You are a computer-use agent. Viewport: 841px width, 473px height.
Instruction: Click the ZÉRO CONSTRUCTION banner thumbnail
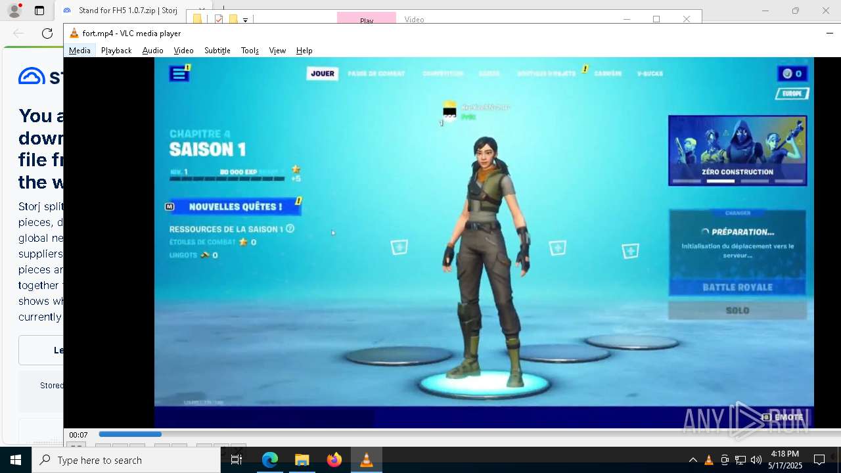click(737, 150)
